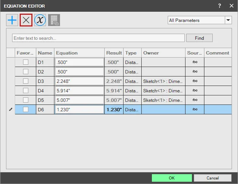
Task: Click the D4 result value 5.914"
Action: pos(114,90)
